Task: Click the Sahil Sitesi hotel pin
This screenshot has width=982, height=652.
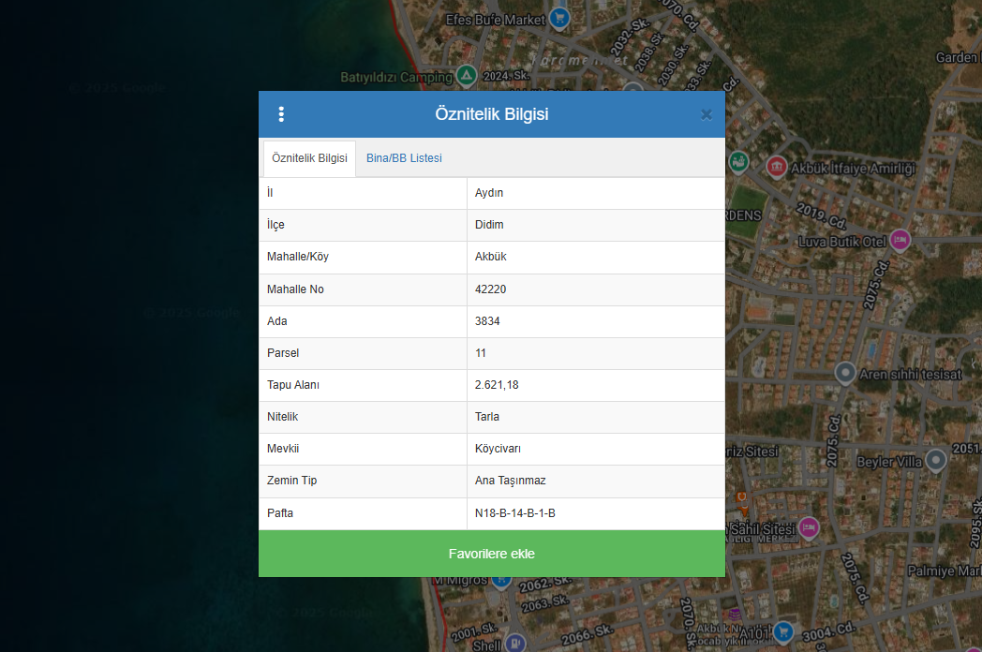Action: coord(808,527)
